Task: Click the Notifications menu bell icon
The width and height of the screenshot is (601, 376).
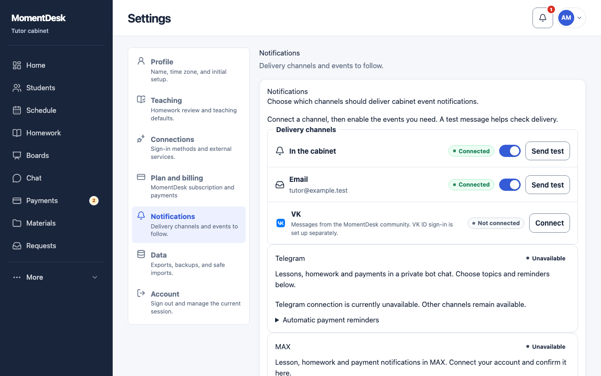Action: (141, 216)
